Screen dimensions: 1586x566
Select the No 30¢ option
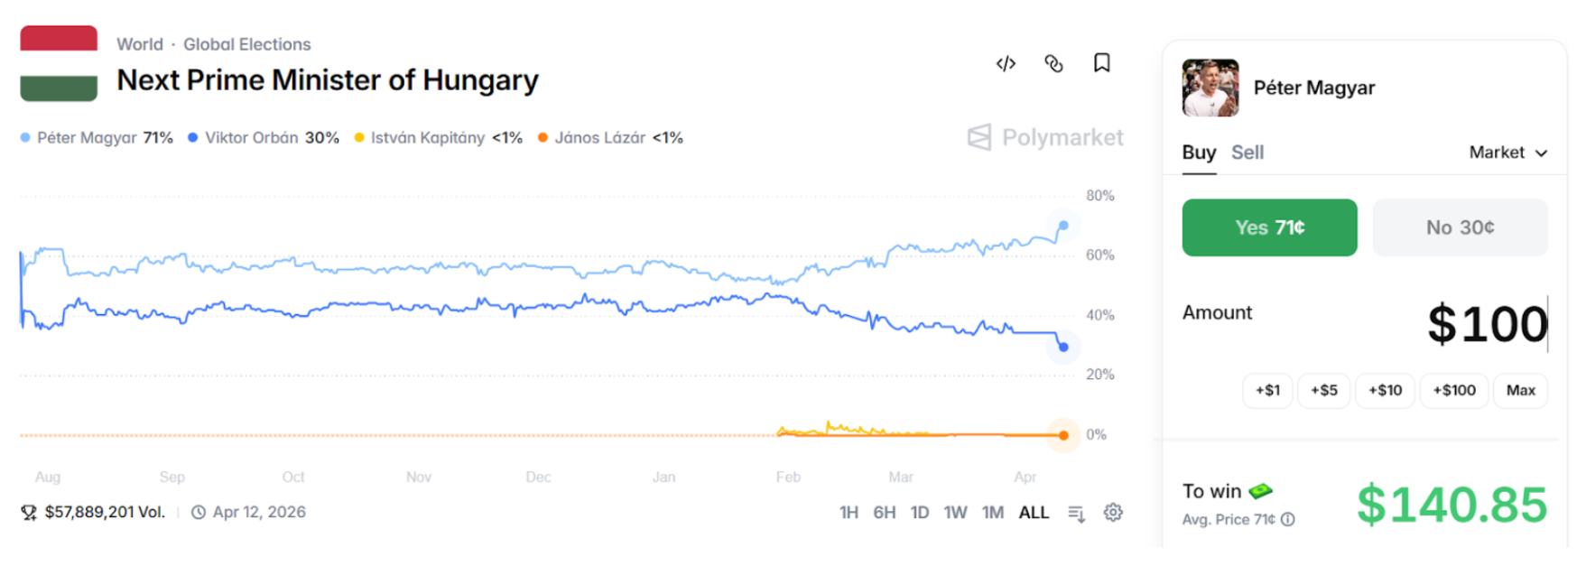coord(1460,227)
